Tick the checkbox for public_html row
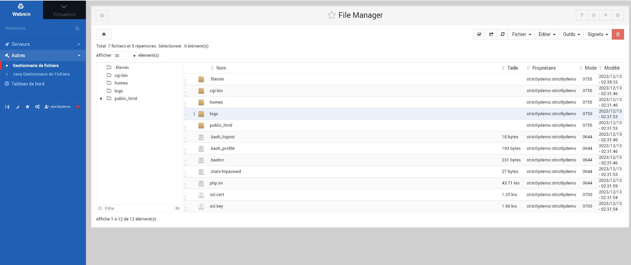The image size is (631, 265). [x=185, y=128]
